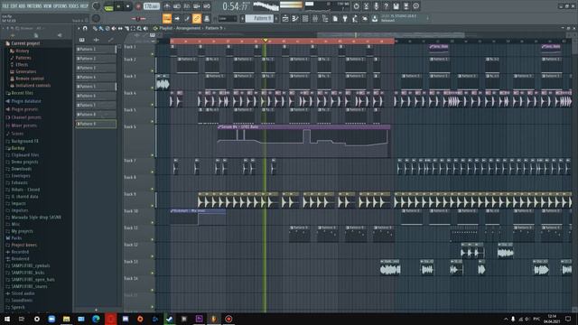Toggle wait for input icon

pos(177,6)
